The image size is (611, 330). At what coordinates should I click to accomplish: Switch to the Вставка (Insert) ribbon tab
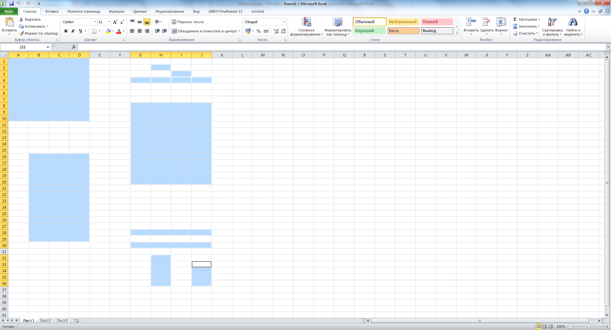52,11
